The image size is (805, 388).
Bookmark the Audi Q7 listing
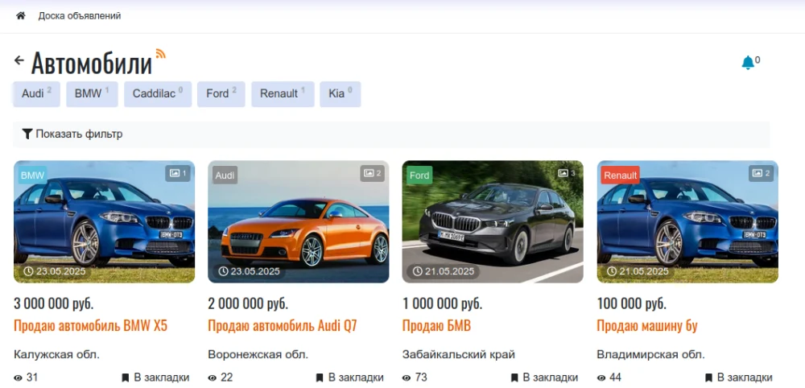pyautogui.click(x=349, y=378)
